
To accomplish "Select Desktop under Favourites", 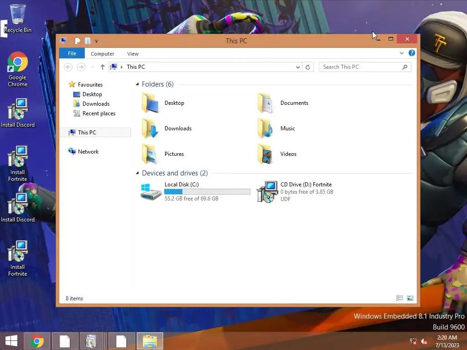I will click(x=88, y=94).
